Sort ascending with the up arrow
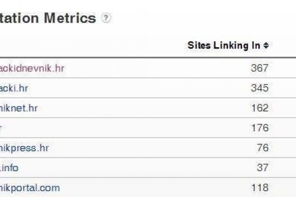The image size is (296, 197). pos(266,43)
